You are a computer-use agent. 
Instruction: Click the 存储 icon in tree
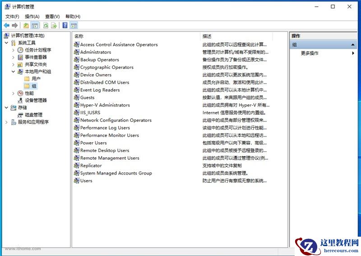14,108
